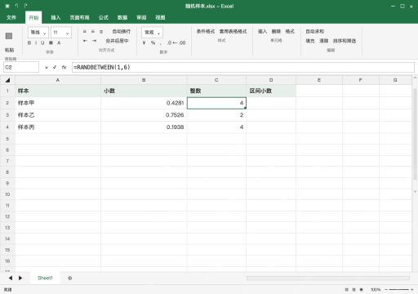Click the zoom slider in status bar

pyautogui.click(x=399, y=290)
